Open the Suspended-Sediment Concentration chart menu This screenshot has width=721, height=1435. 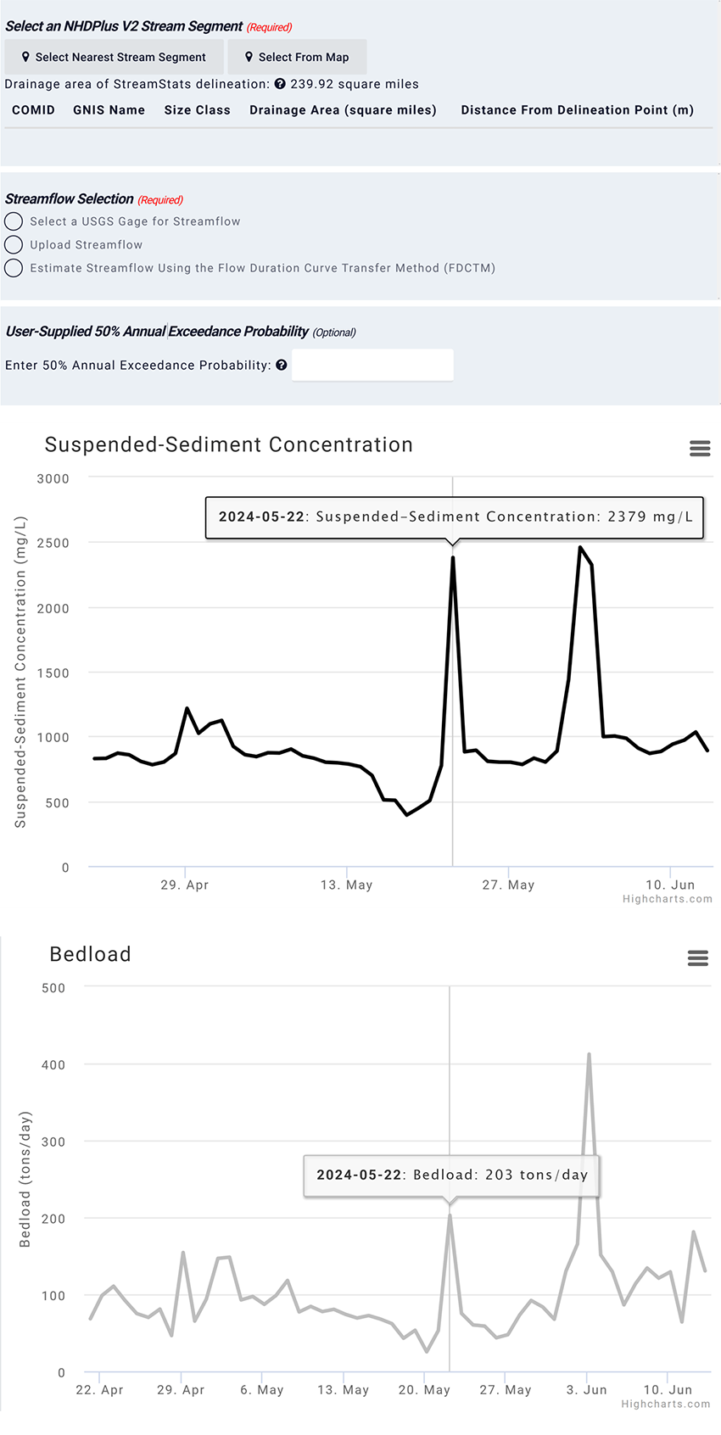[x=700, y=449]
